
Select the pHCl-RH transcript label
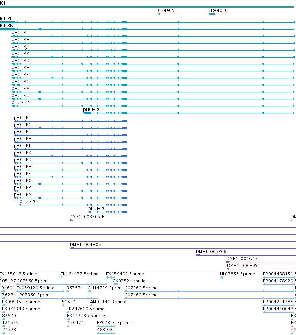pyautogui.click(x=21, y=40)
